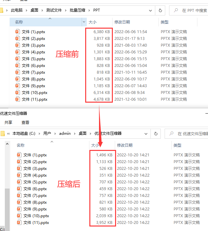208x231 pixels.
Task: Sort by 大小 column in PPT window
Action: [100, 22]
